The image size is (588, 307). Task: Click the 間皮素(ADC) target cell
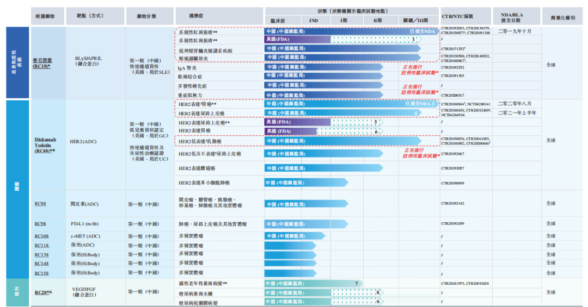click(84, 204)
